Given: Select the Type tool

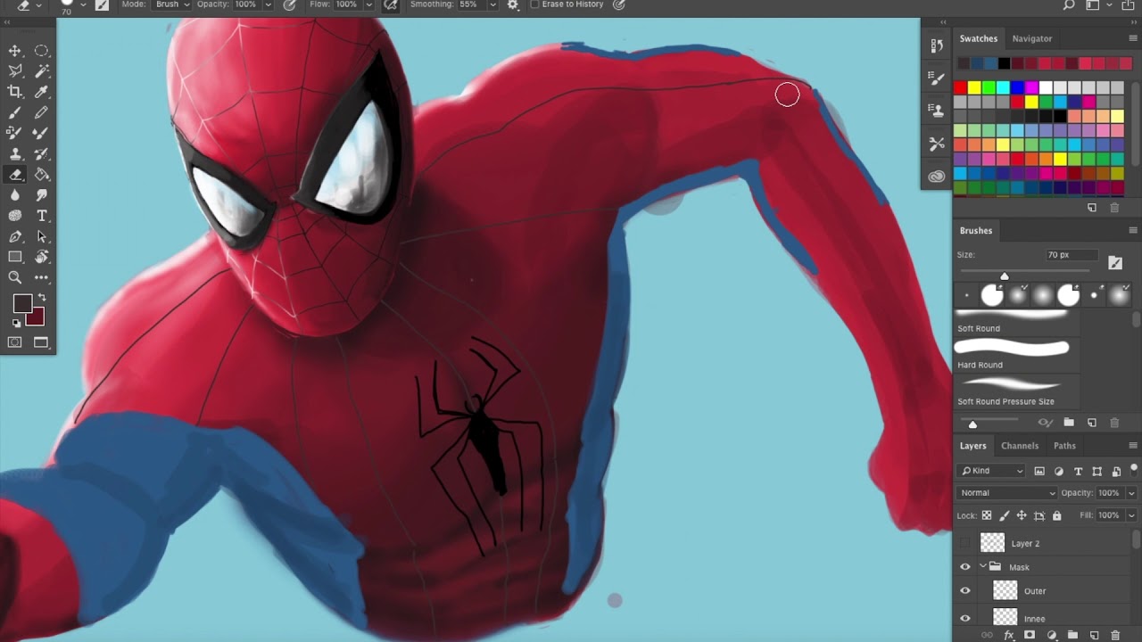Looking at the screenshot, I should pos(42,216).
